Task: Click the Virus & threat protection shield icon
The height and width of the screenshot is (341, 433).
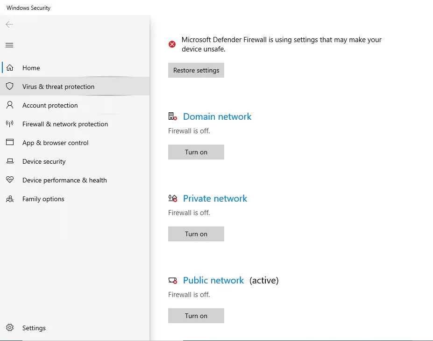Action: [10, 86]
